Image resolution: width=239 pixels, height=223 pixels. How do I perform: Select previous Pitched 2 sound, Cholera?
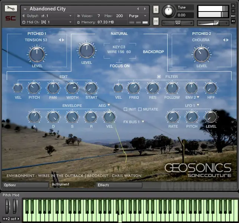[x=224, y=40]
